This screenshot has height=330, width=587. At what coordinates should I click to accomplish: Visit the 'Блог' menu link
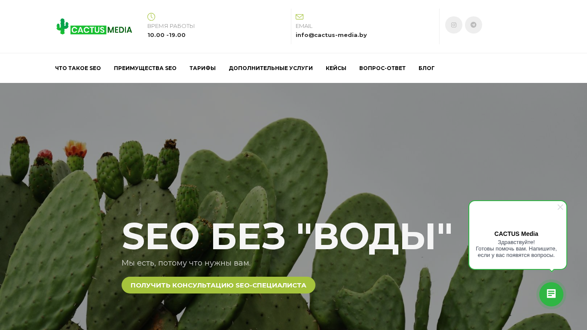pos(427,68)
